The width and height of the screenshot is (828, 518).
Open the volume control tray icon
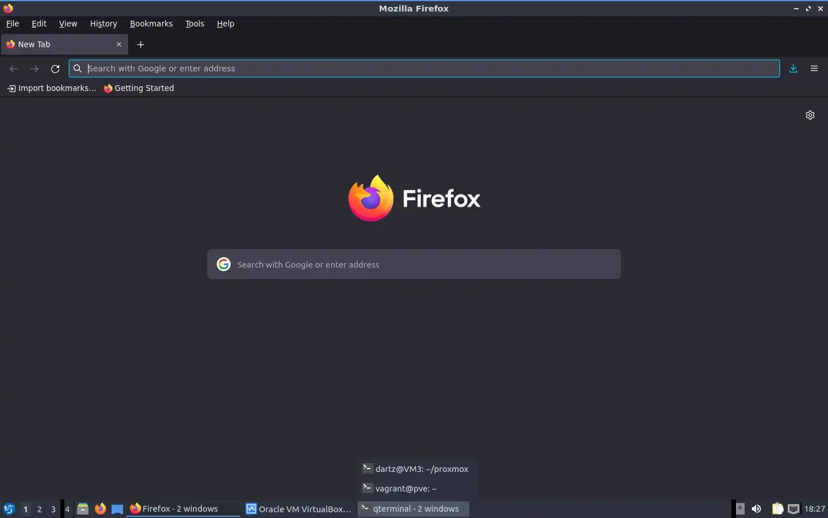click(757, 509)
